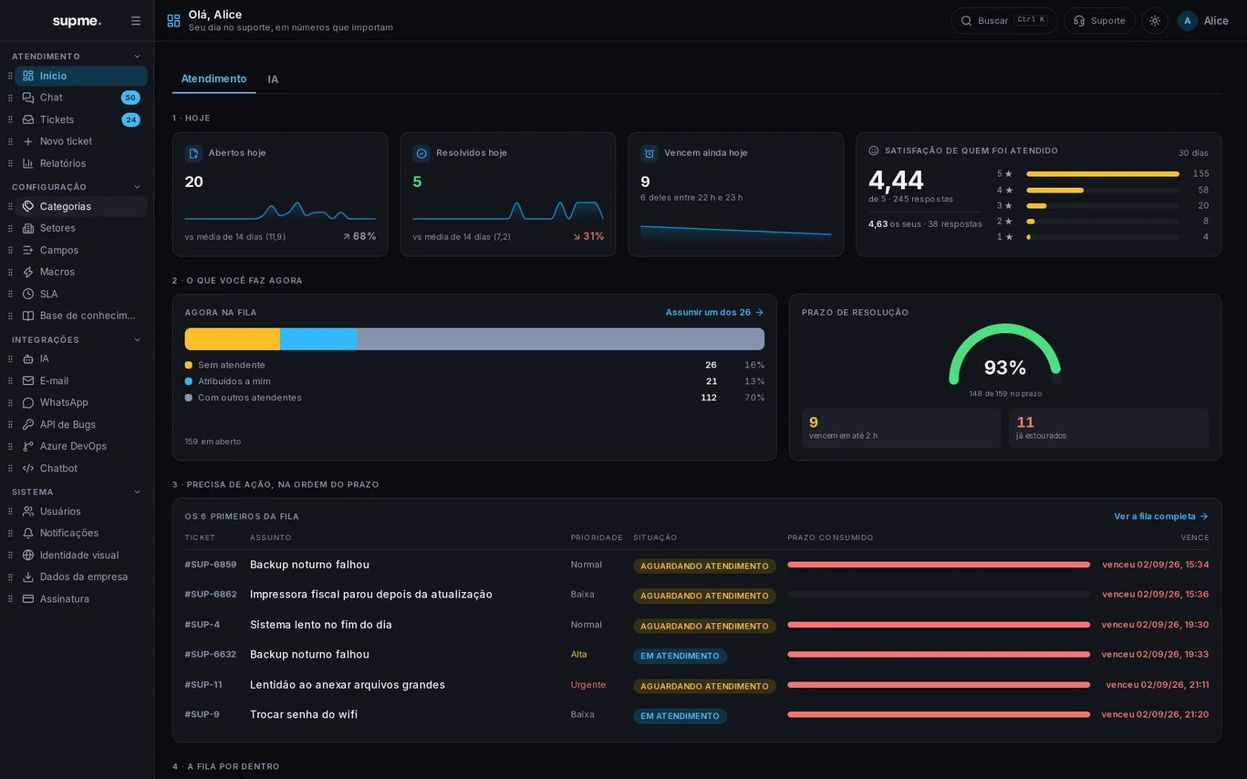The height and width of the screenshot is (779, 1247).
Task: Click the Azure DevOps branch icon
Action: [28, 447]
